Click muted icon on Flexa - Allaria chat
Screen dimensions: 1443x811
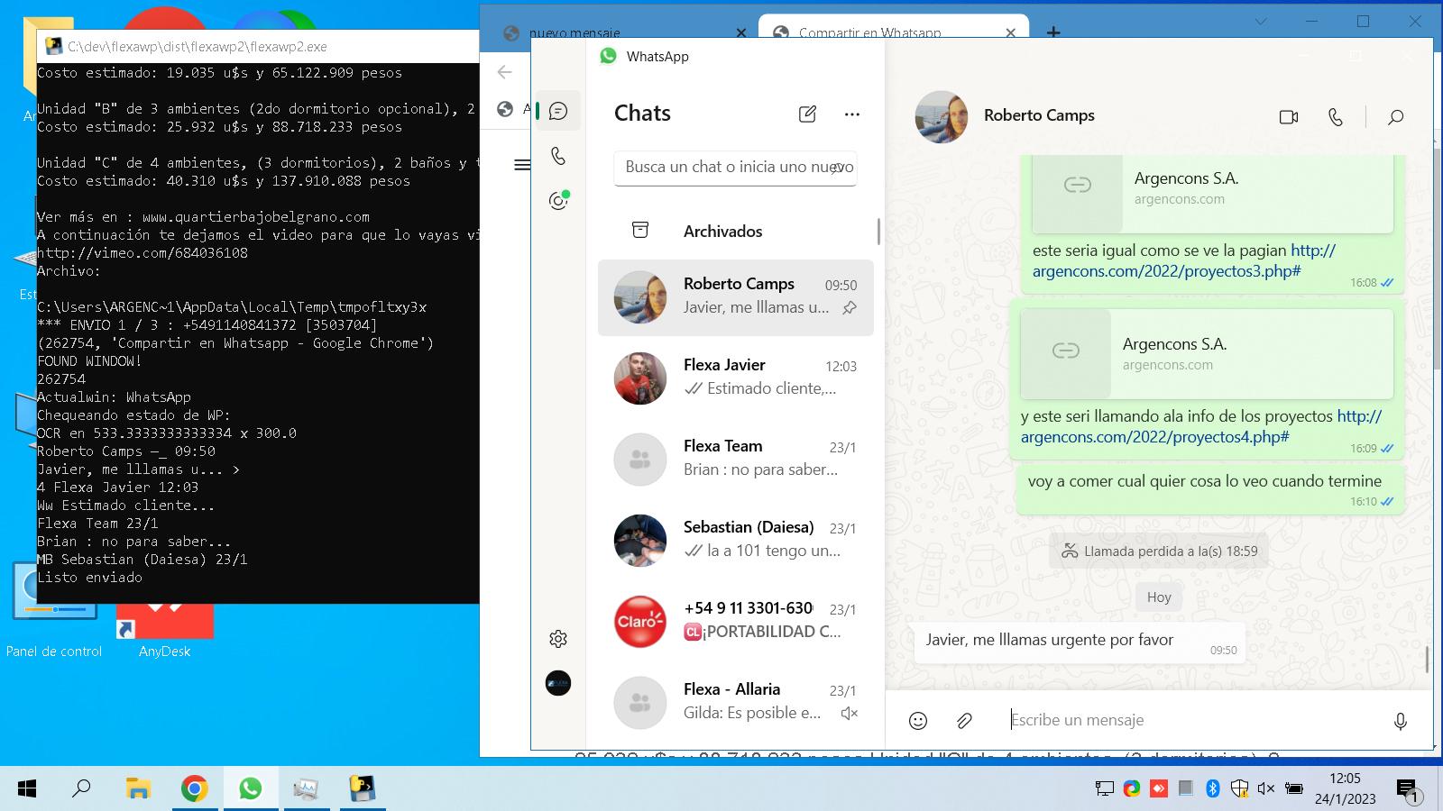(x=849, y=713)
